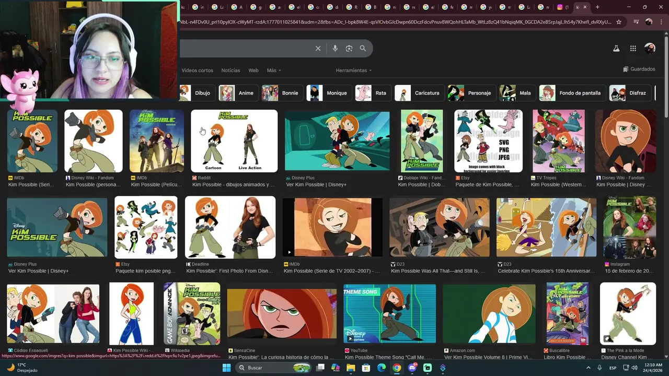The width and height of the screenshot is (669, 376).
Task: Select the Caricatura filter chip
Action: (x=419, y=93)
